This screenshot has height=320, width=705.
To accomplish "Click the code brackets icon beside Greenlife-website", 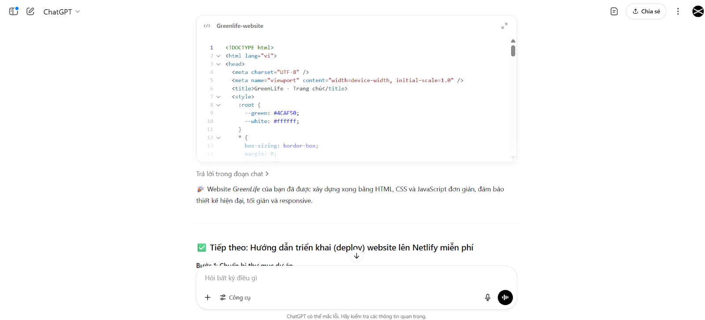I will (207, 26).
